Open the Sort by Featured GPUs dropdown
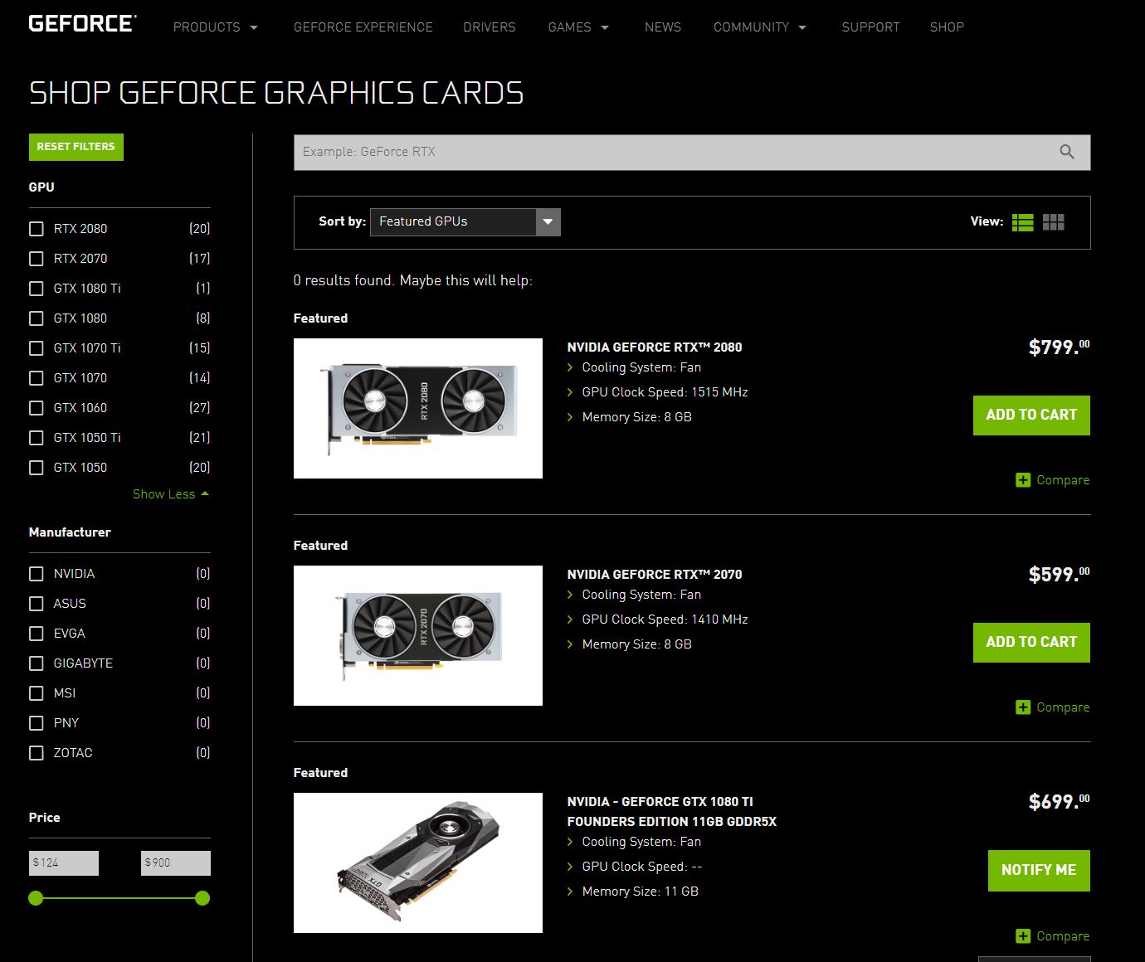This screenshot has width=1145, height=962. point(465,221)
